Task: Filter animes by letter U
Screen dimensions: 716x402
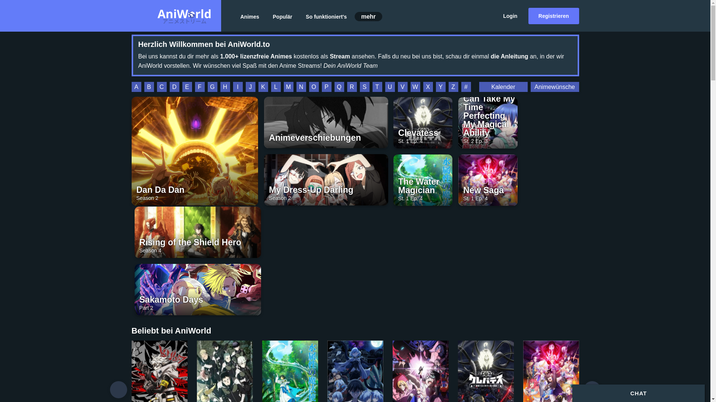Action: [x=390, y=87]
